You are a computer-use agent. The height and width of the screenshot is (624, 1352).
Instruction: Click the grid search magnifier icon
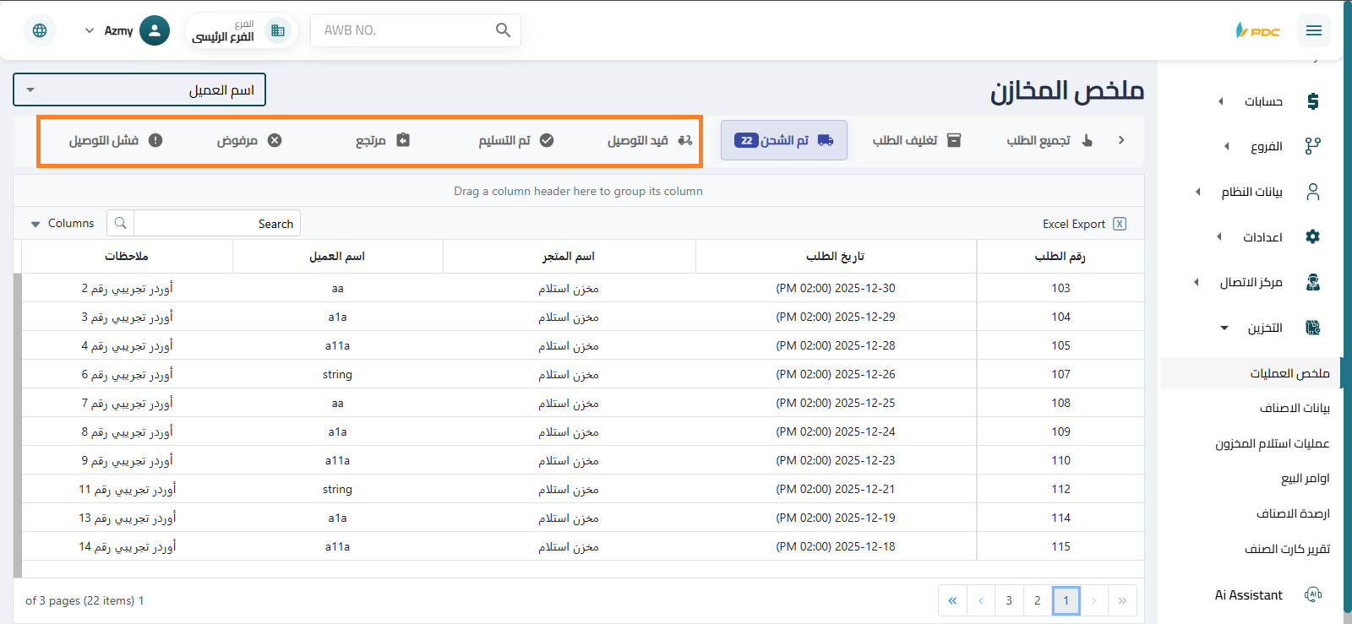point(120,223)
